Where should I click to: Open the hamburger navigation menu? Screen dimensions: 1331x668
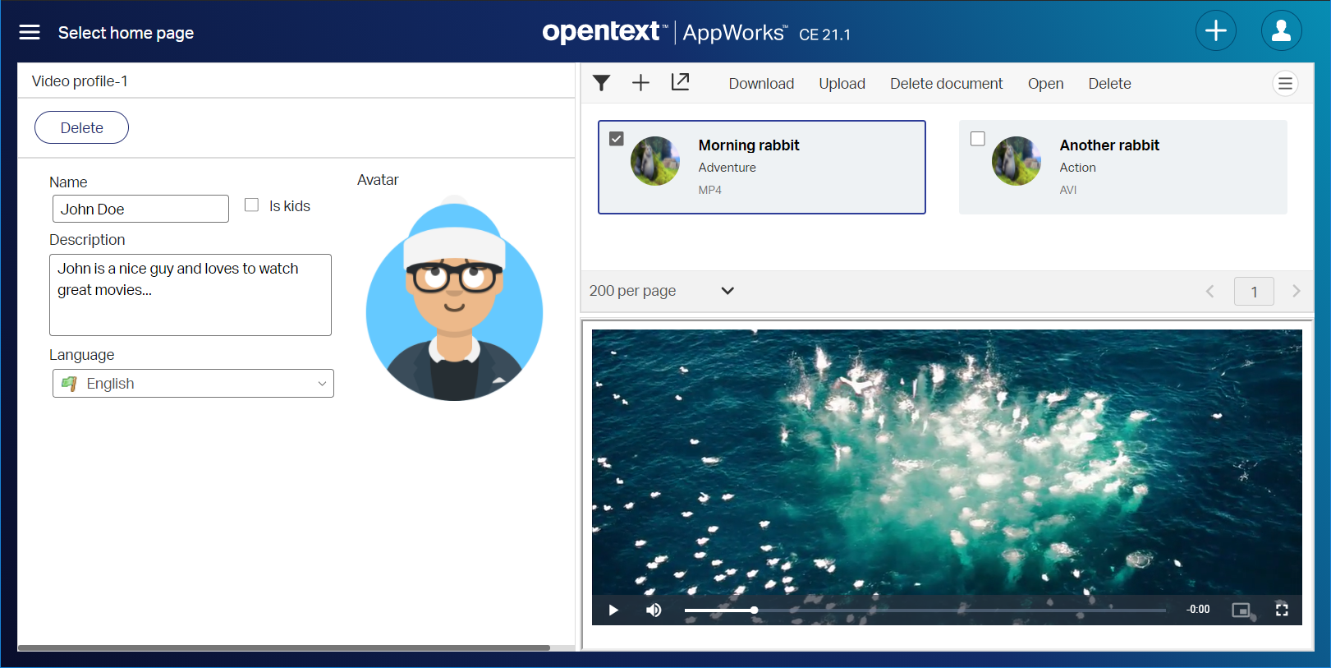click(30, 32)
